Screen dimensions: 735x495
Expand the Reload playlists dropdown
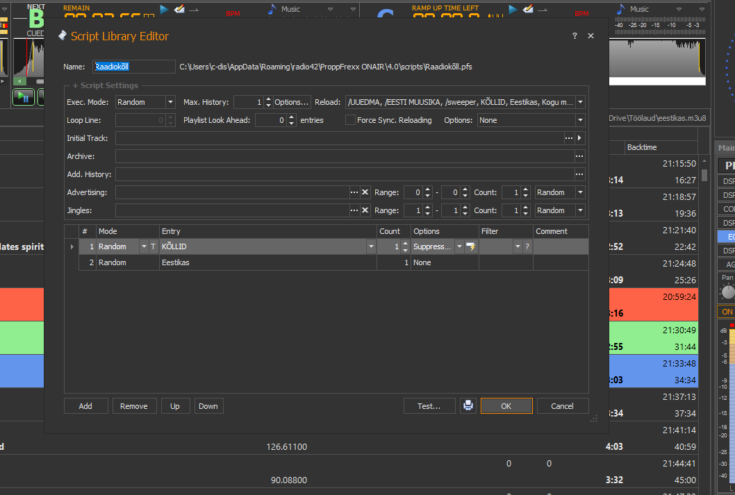[580, 102]
